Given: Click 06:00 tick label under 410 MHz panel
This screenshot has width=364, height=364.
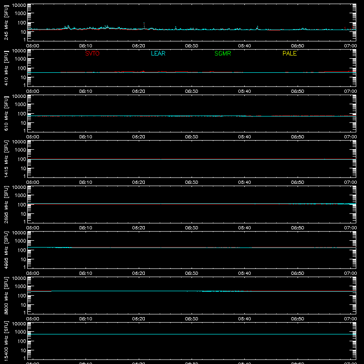Looking at the screenshot, I should (33, 91).
